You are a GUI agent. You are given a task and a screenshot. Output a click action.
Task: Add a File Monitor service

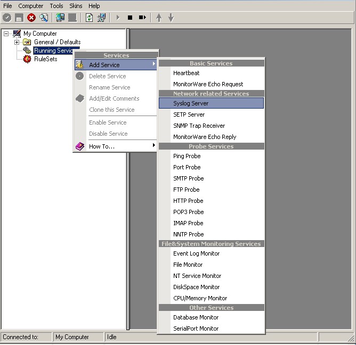point(212,265)
